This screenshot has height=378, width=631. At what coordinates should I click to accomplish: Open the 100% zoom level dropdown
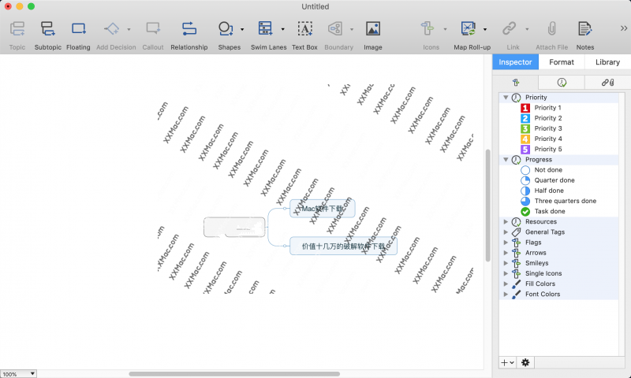point(18,374)
